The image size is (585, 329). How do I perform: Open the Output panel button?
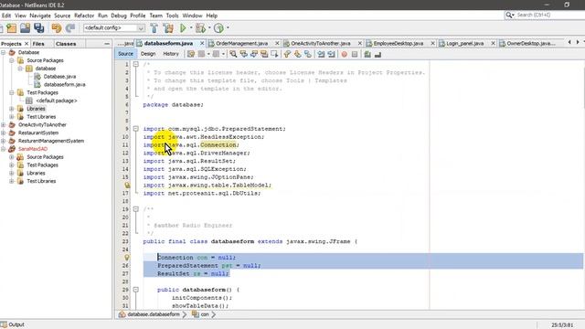[x=13, y=324]
